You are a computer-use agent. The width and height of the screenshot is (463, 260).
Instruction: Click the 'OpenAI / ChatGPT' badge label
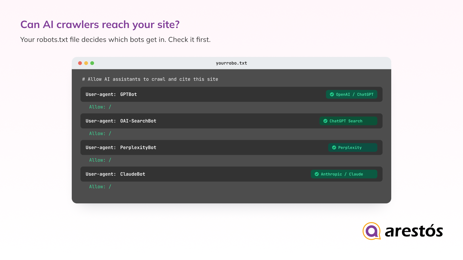(x=355, y=94)
